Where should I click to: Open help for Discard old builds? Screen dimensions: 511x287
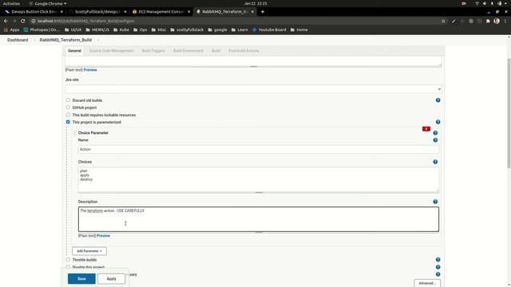438,100
